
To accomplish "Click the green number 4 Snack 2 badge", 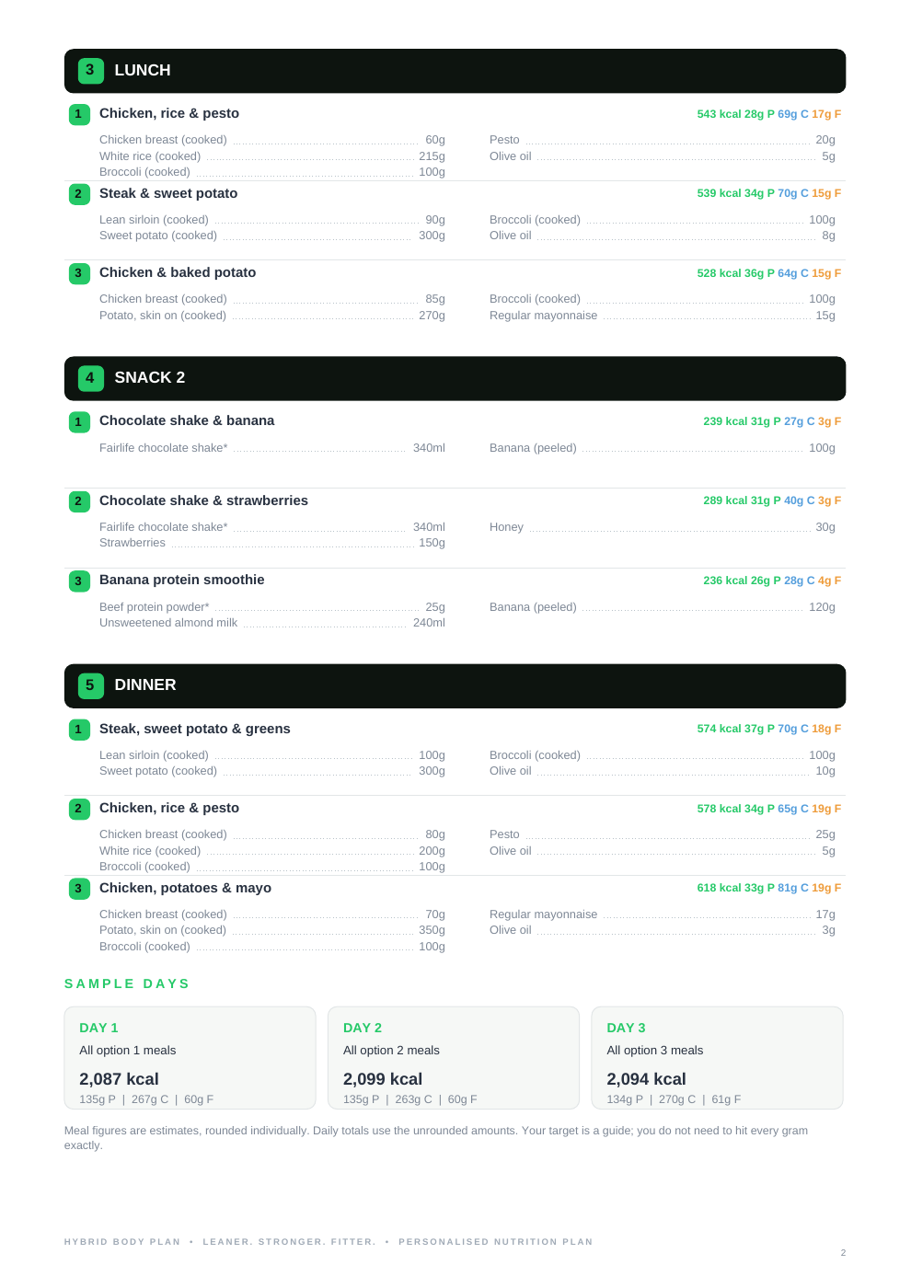I will 90,377.
